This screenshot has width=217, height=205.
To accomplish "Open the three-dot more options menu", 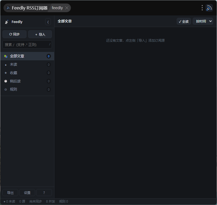I will 202,8.
